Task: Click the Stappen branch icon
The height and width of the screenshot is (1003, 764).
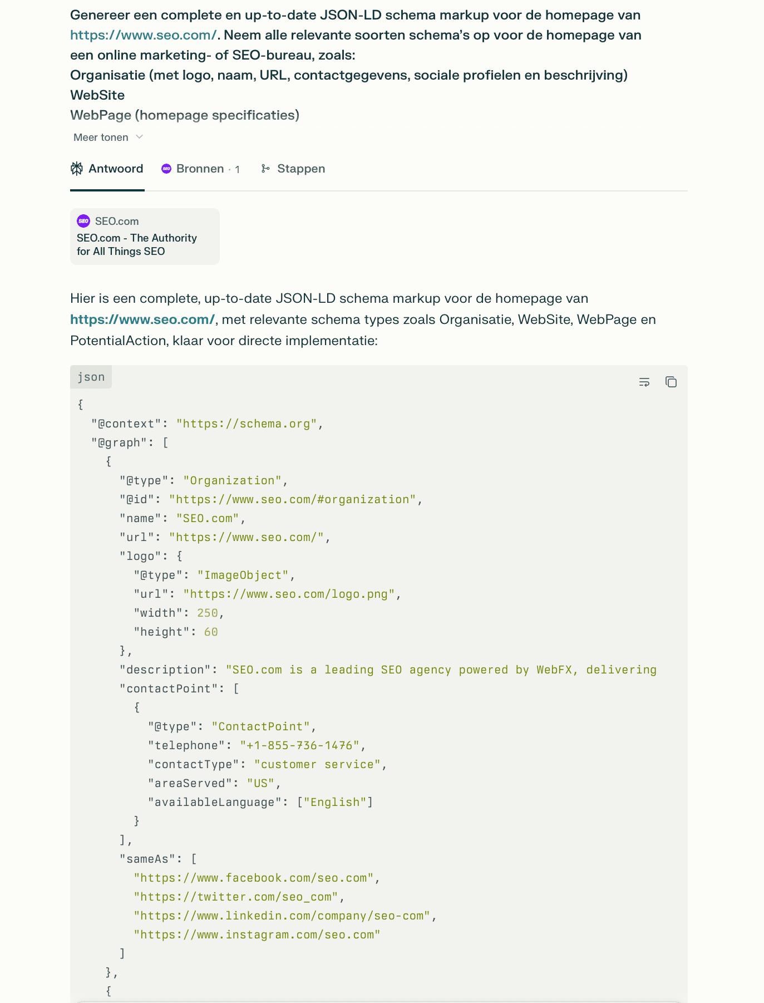Action: [265, 169]
